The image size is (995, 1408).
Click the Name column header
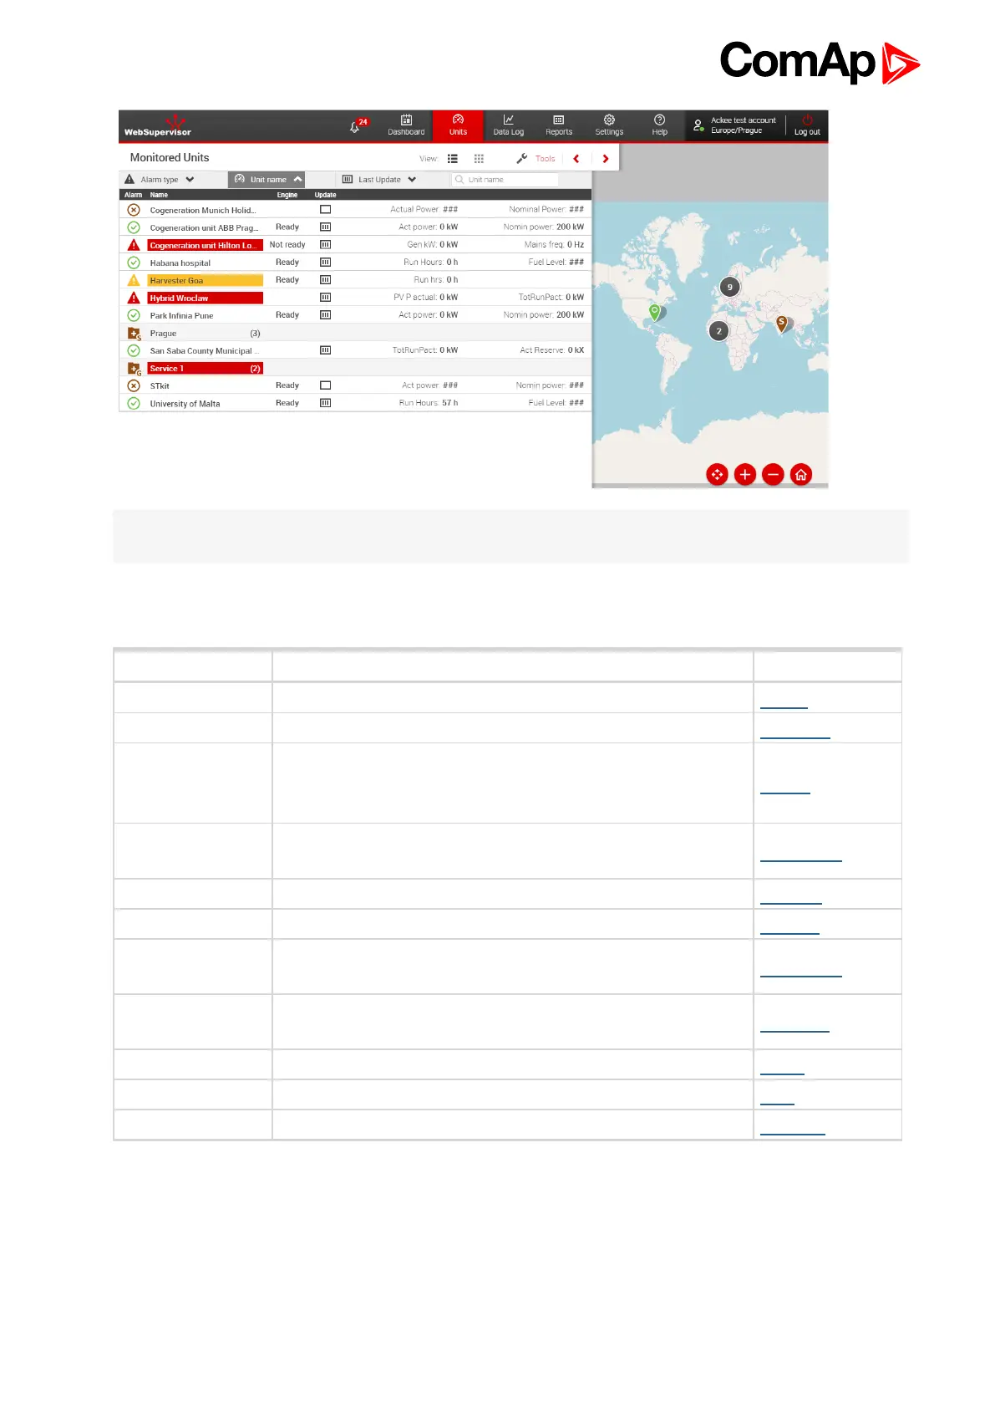point(159,195)
